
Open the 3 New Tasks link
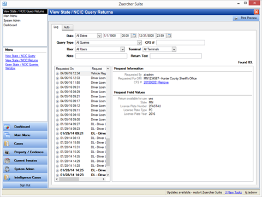coord(234,193)
